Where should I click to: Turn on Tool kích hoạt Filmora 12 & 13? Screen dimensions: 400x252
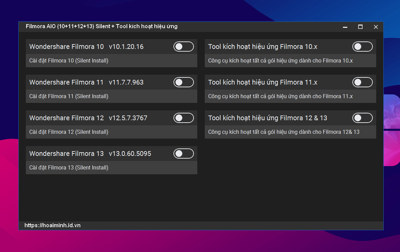(362, 118)
